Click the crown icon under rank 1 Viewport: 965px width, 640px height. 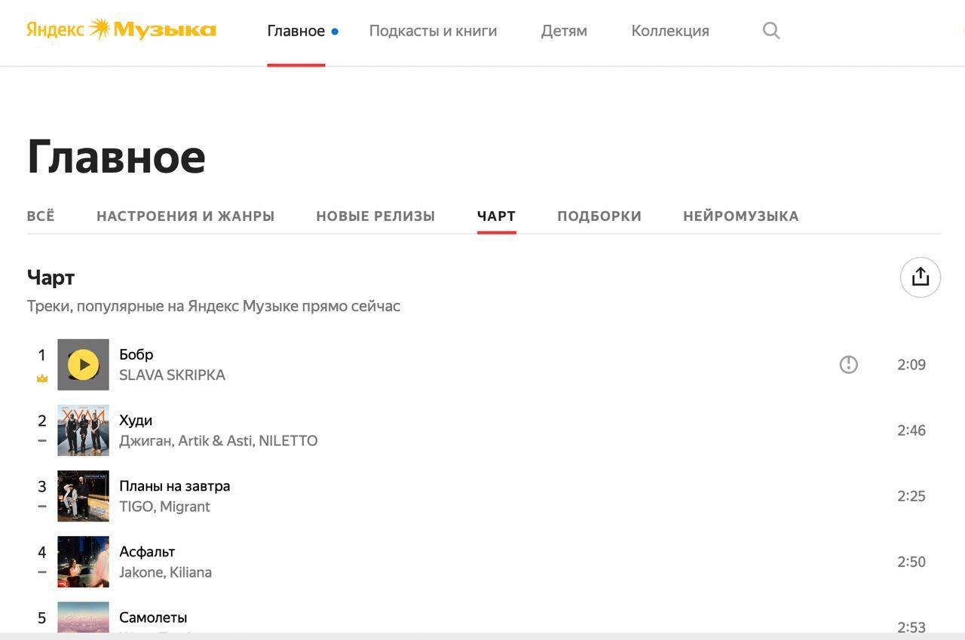(x=42, y=378)
